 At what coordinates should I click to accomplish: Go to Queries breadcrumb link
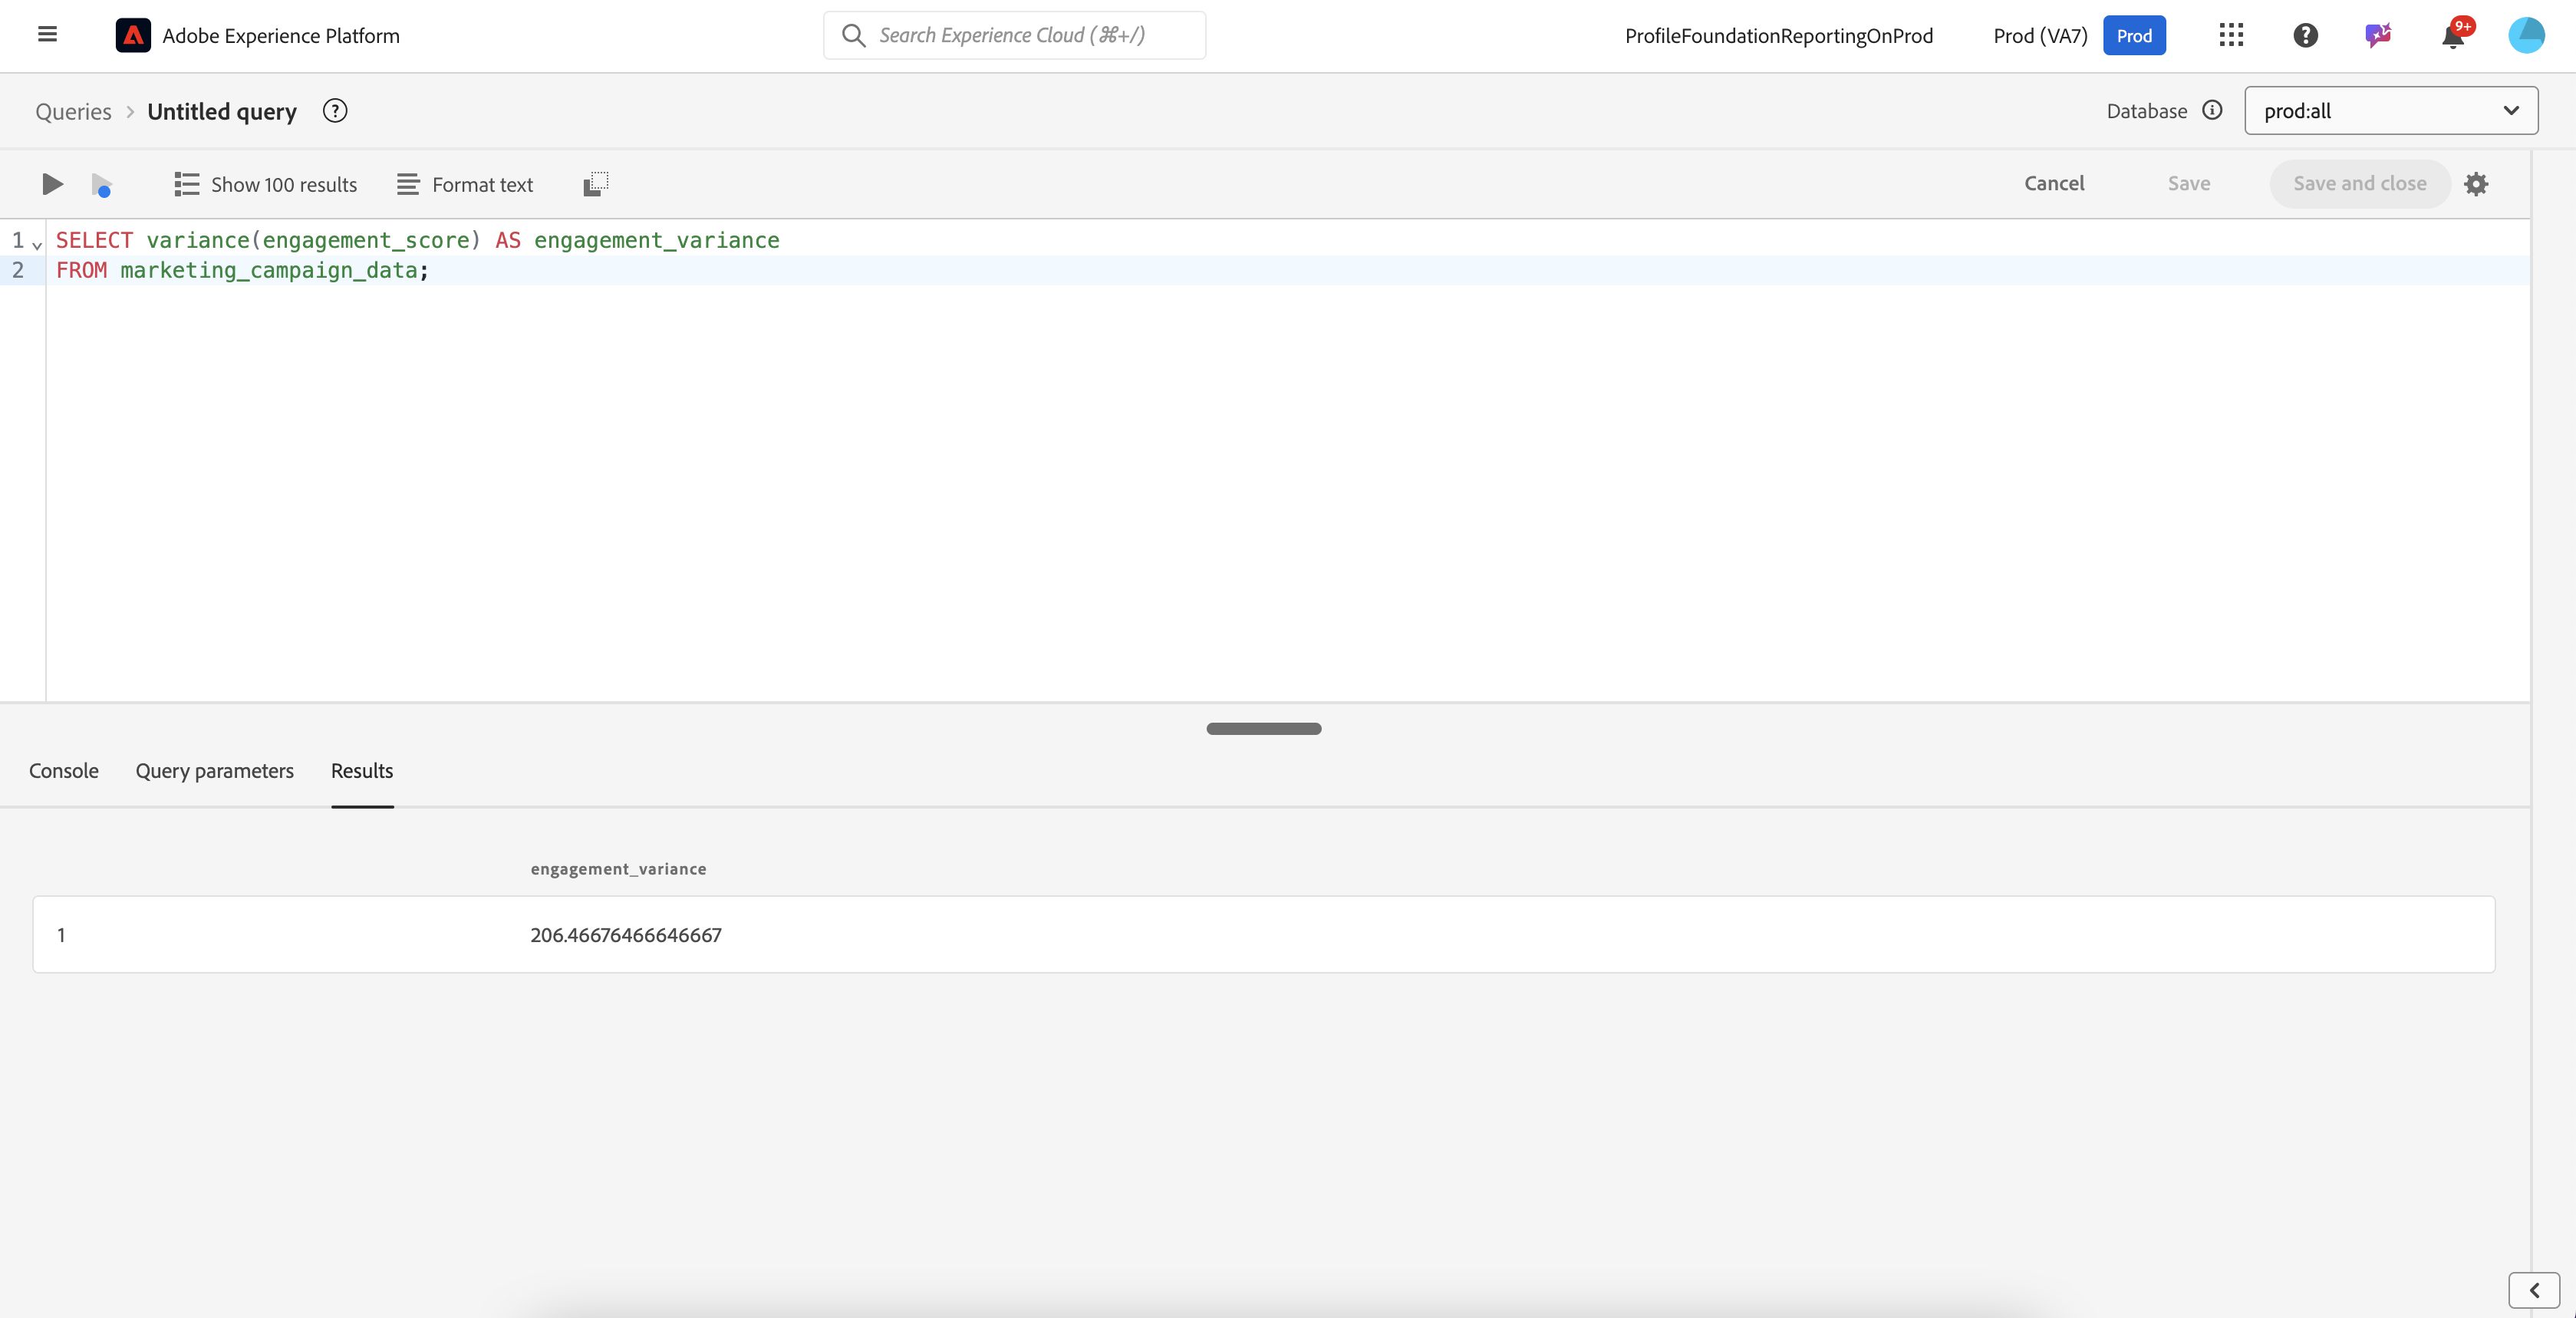click(x=74, y=112)
